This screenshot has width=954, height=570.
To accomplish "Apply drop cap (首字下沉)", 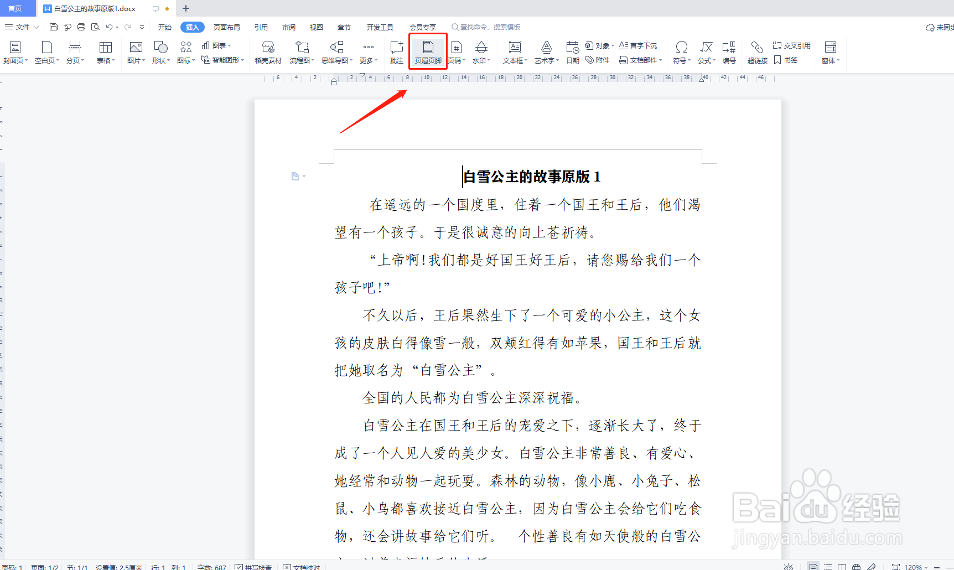I will (x=637, y=45).
